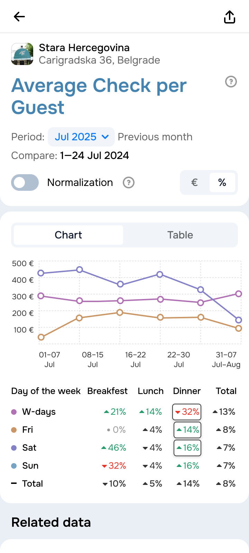Select the percent unit option
This screenshot has height=553, width=249.
222,182
